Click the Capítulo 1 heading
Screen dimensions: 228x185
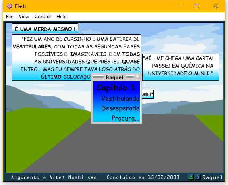click(116, 88)
